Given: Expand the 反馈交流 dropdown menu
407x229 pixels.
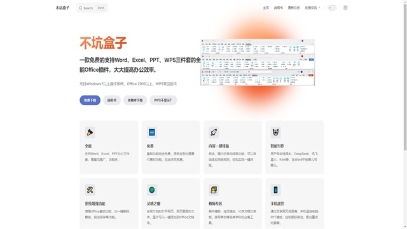Looking at the screenshot, I should point(312,8).
